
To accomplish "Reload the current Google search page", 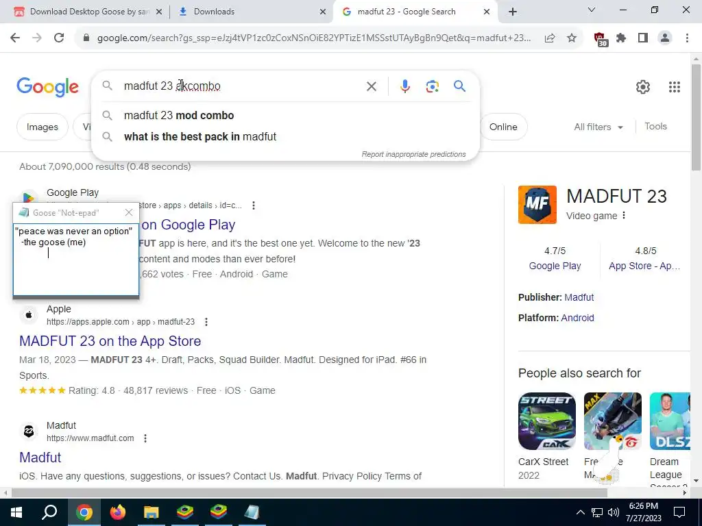I will (59, 38).
